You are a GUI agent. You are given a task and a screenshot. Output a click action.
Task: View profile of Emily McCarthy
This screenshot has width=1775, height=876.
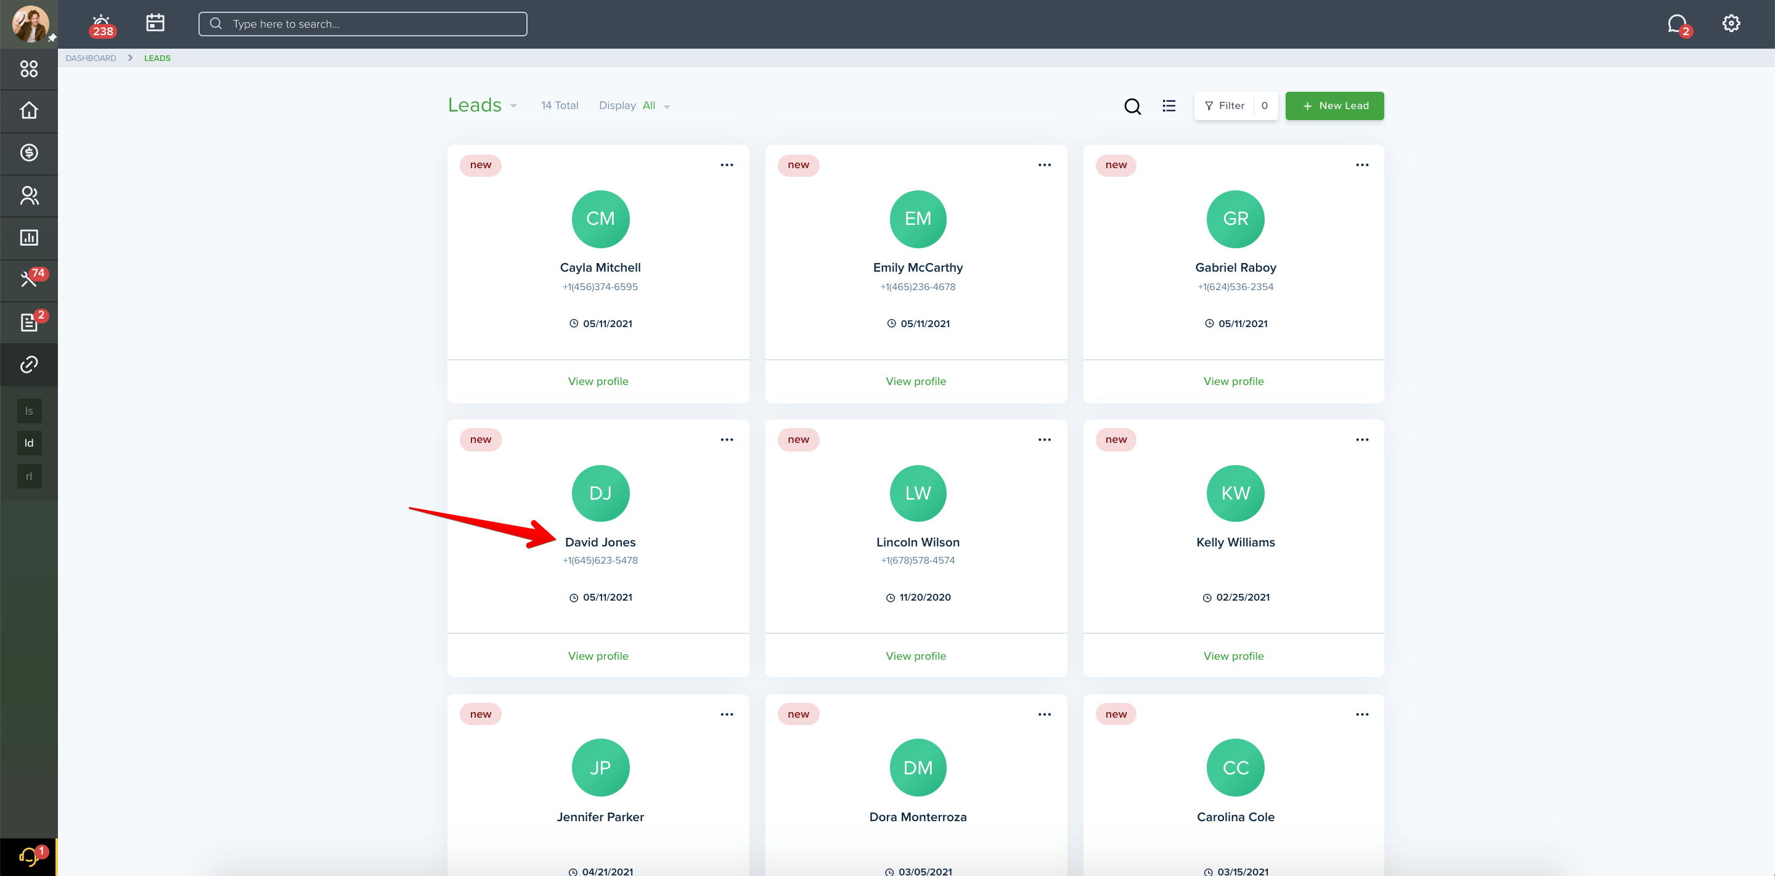[915, 381]
